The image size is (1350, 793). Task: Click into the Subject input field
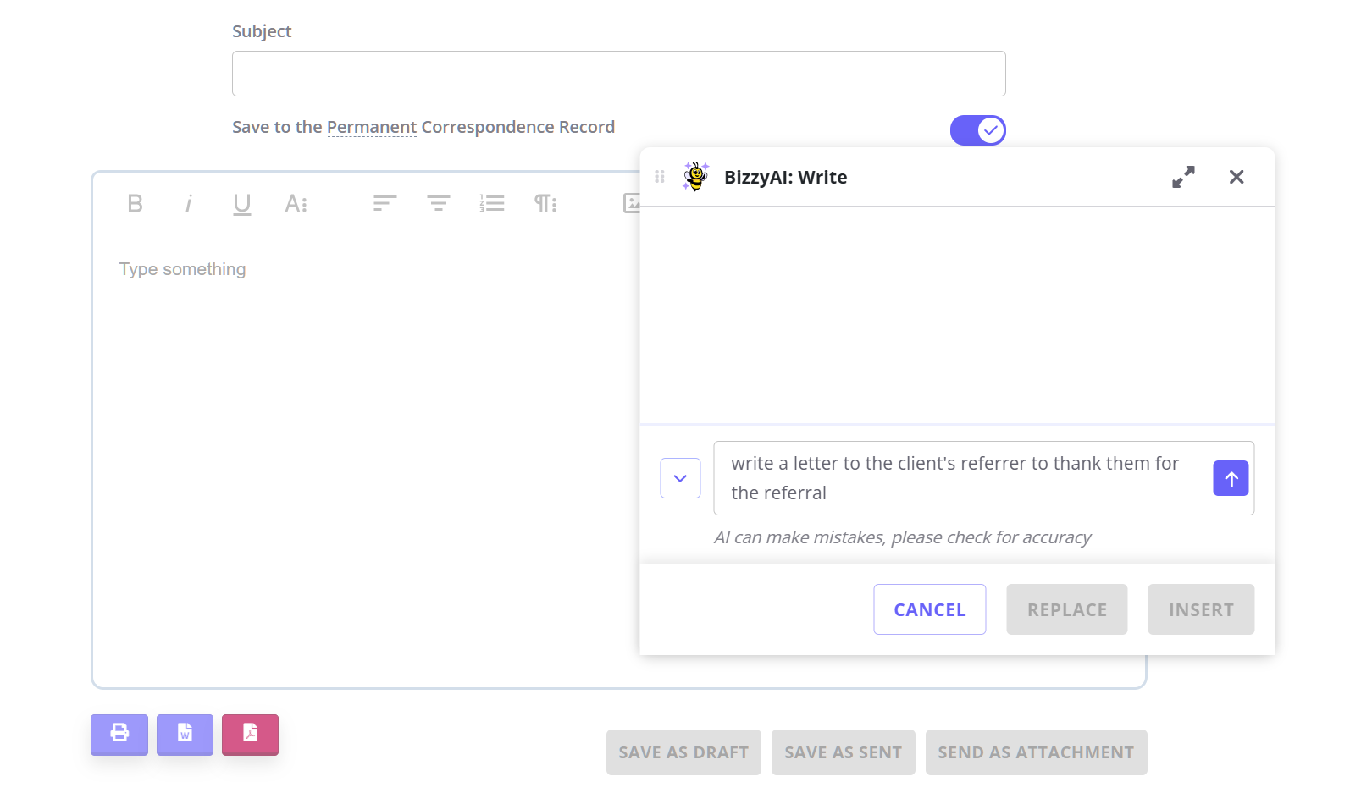pos(618,74)
